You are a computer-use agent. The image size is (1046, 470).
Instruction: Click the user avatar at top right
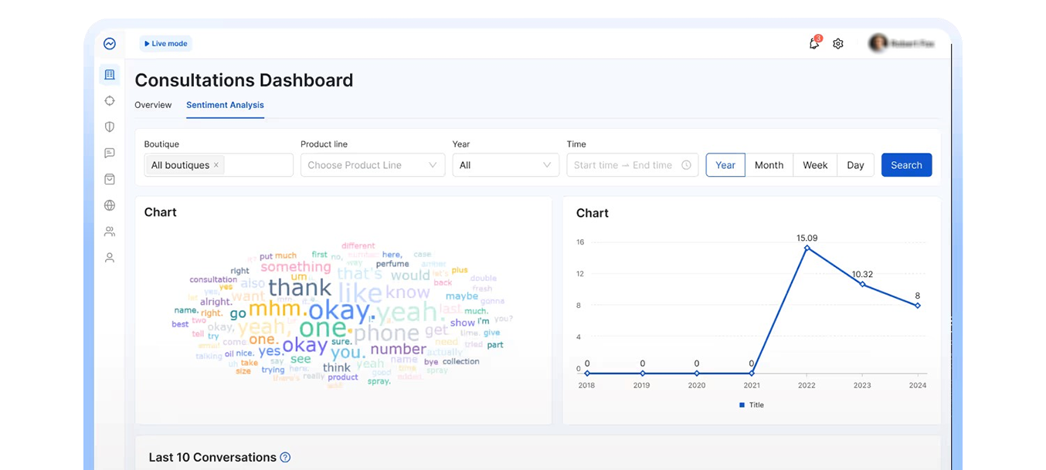(x=878, y=43)
